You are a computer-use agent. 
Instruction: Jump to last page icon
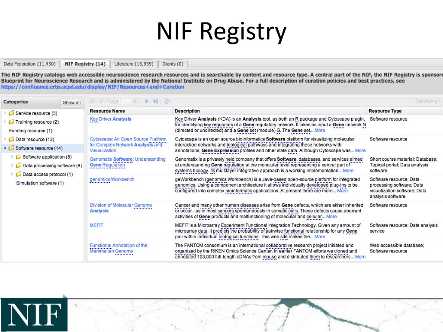[155, 101]
